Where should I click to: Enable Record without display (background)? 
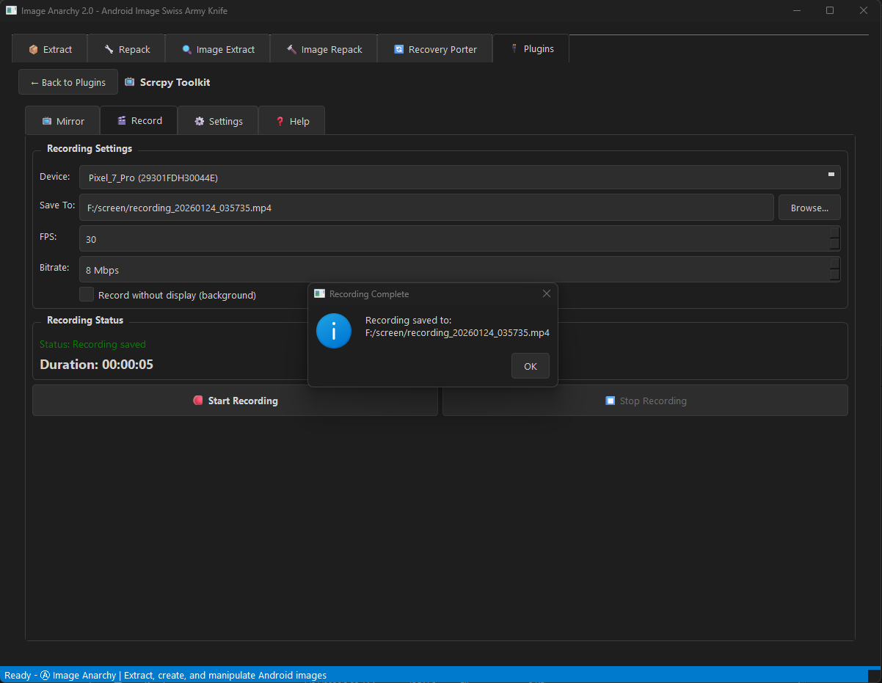86,294
